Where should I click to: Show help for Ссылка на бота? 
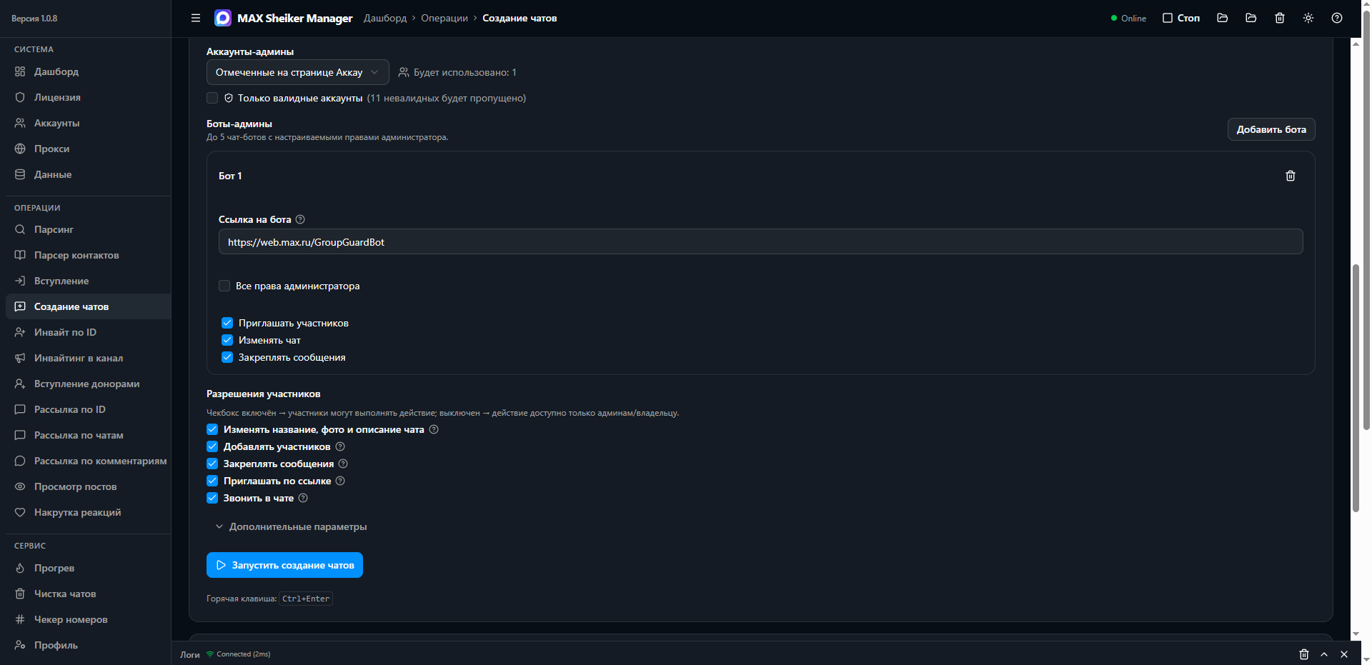point(300,219)
